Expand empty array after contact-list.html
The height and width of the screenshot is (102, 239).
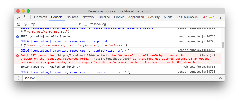point(125,50)
